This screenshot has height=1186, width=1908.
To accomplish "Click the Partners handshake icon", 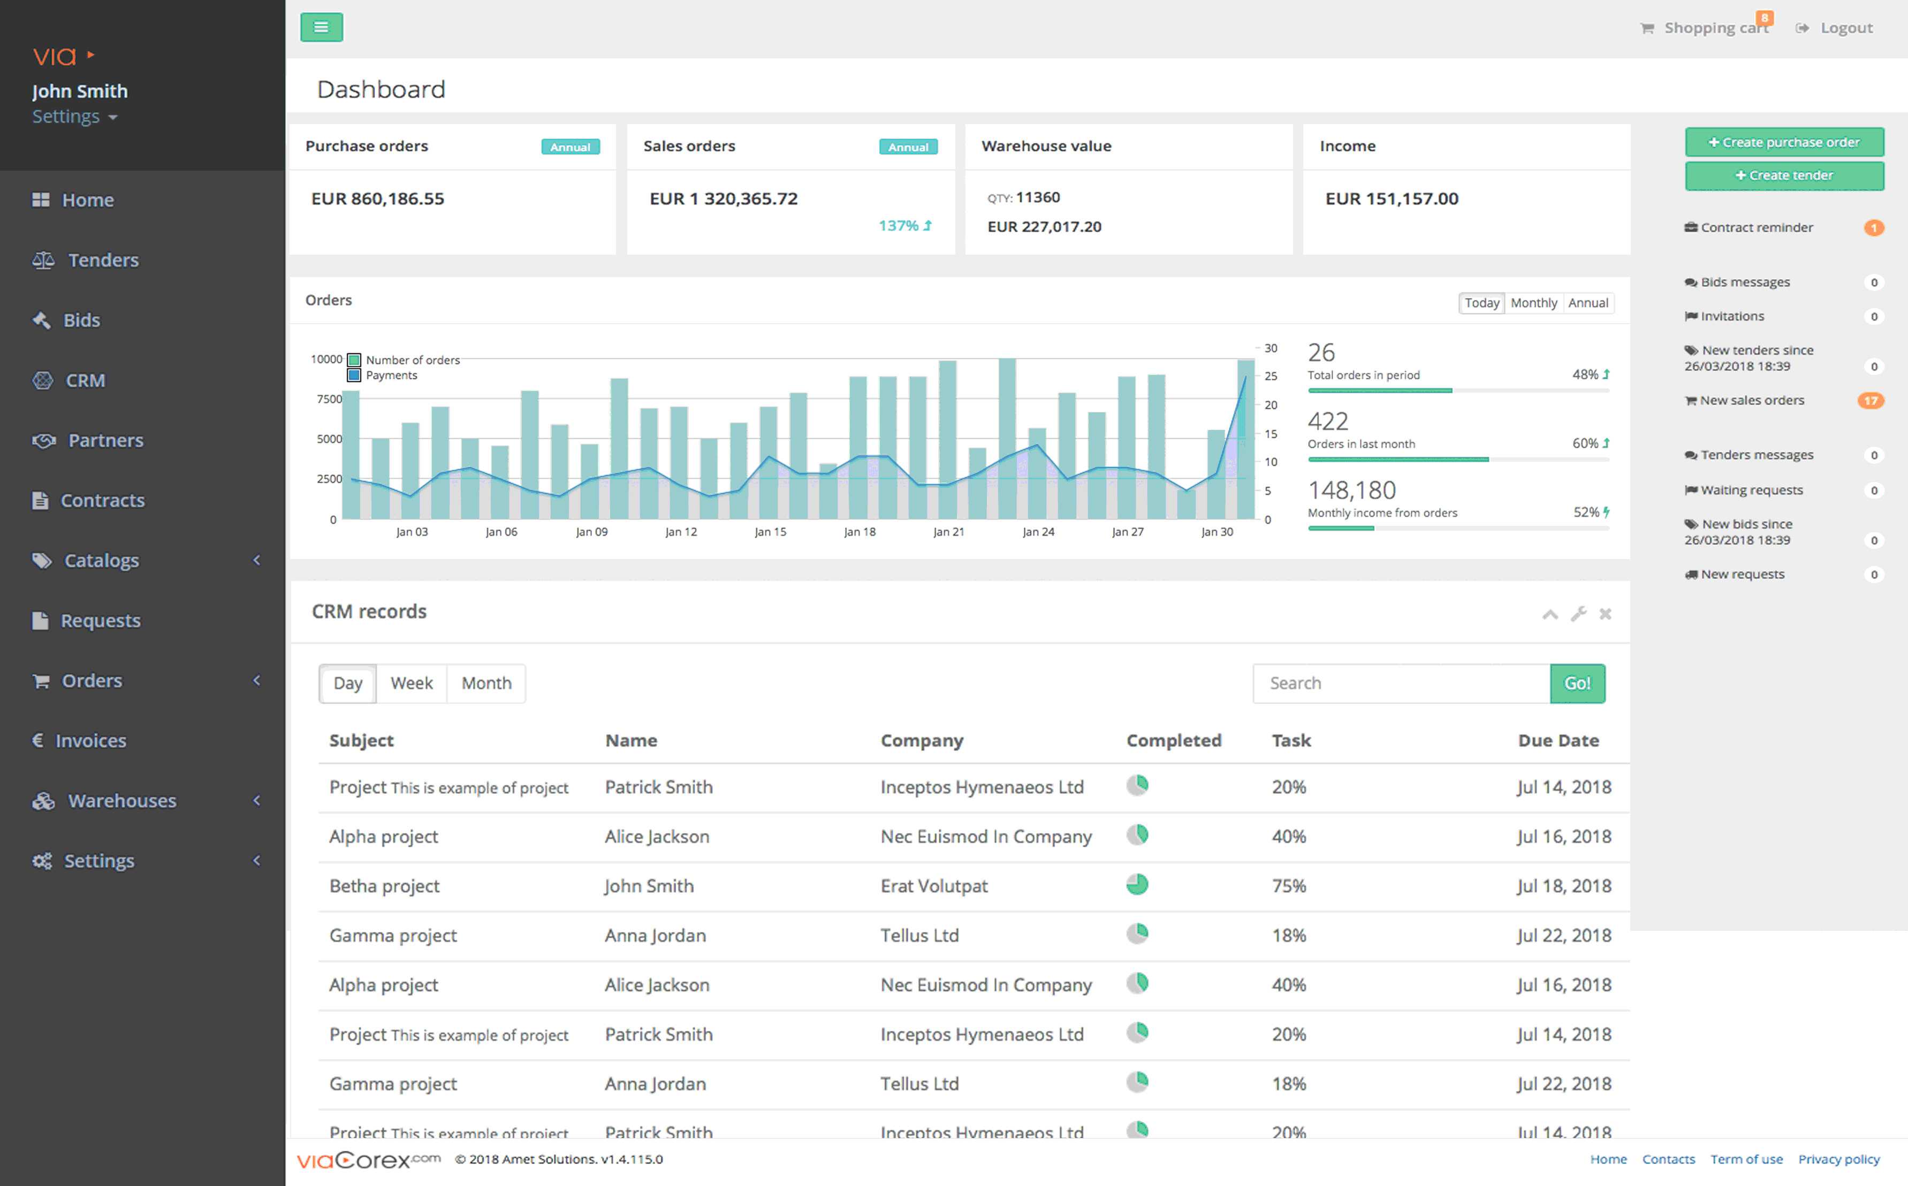I will [44, 440].
